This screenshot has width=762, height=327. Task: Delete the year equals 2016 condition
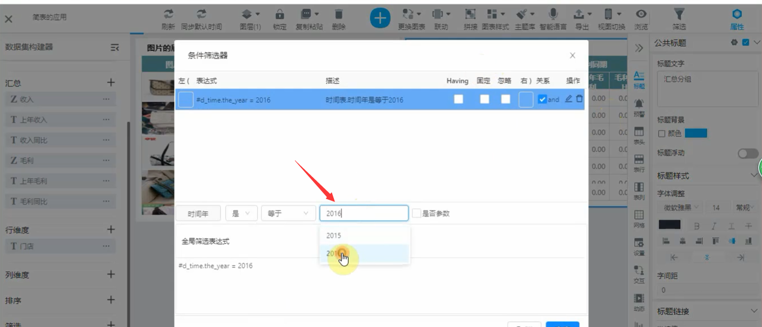point(580,99)
